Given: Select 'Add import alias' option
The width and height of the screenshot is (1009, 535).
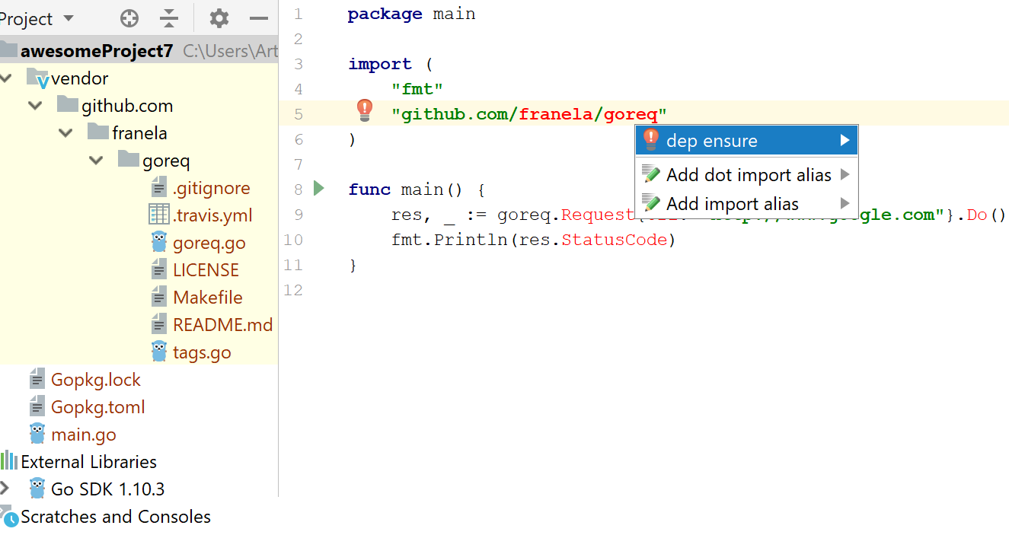Looking at the screenshot, I should [x=732, y=204].
